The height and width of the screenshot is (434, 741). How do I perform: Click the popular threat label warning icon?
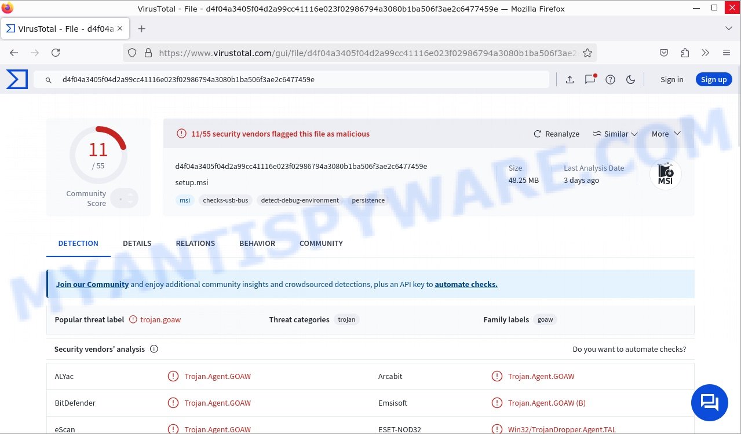coord(133,319)
